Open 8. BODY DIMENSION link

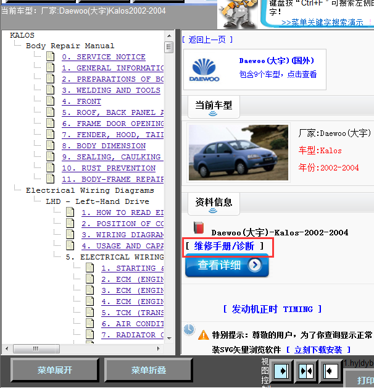pyautogui.click(x=104, y=146)
